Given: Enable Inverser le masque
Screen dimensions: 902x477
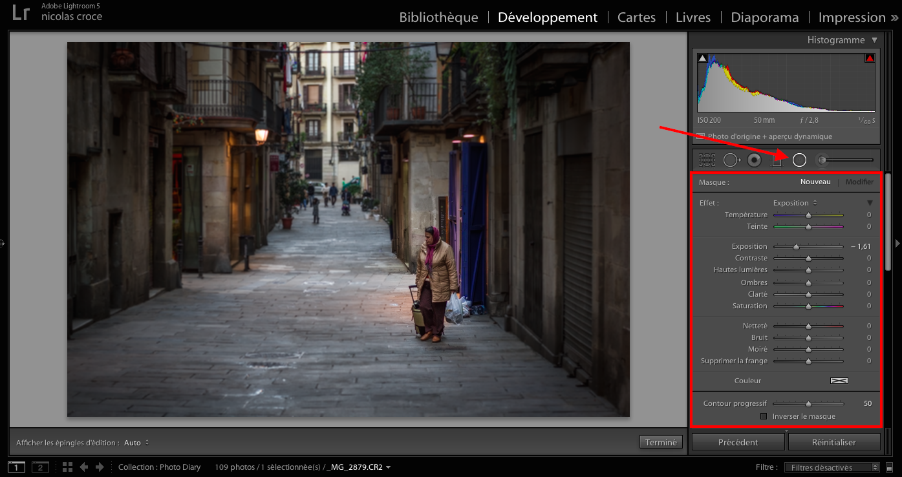Looking at the screenshot, I should tap(764, 416).
